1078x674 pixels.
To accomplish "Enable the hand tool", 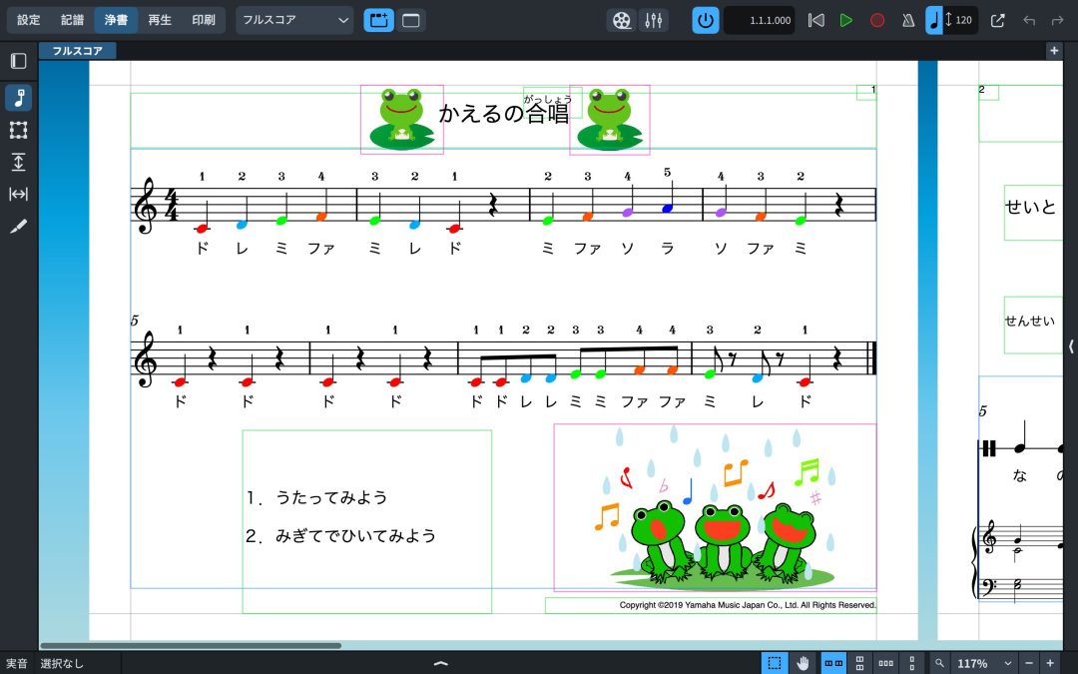I will click(803, 663).
